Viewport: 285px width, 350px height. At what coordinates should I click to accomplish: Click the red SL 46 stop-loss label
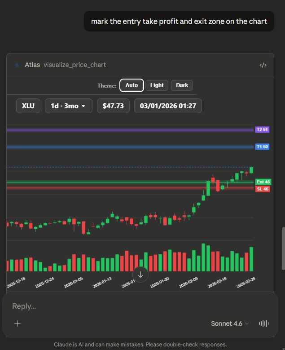pos(263,189)
